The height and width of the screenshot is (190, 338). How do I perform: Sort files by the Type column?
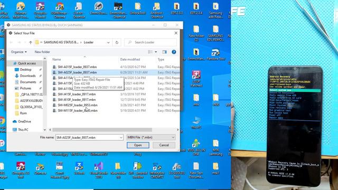[161, 59]
